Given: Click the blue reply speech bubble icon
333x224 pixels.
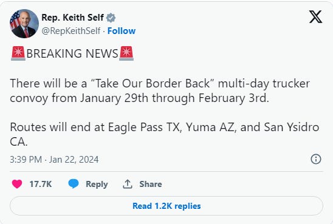Looking at the screenshot, I should pos(74,184).
